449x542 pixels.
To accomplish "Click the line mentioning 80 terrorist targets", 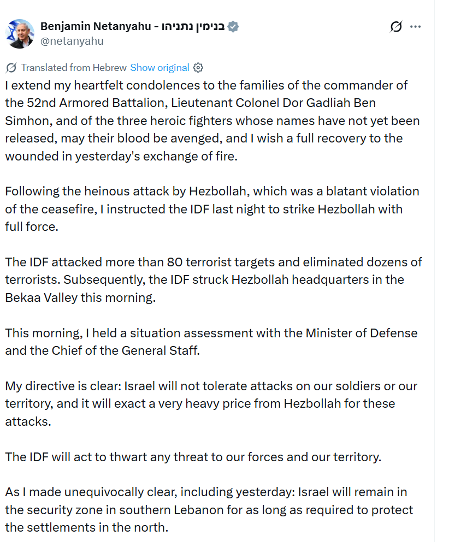I will pyautogui.click(x=214, y=262).
